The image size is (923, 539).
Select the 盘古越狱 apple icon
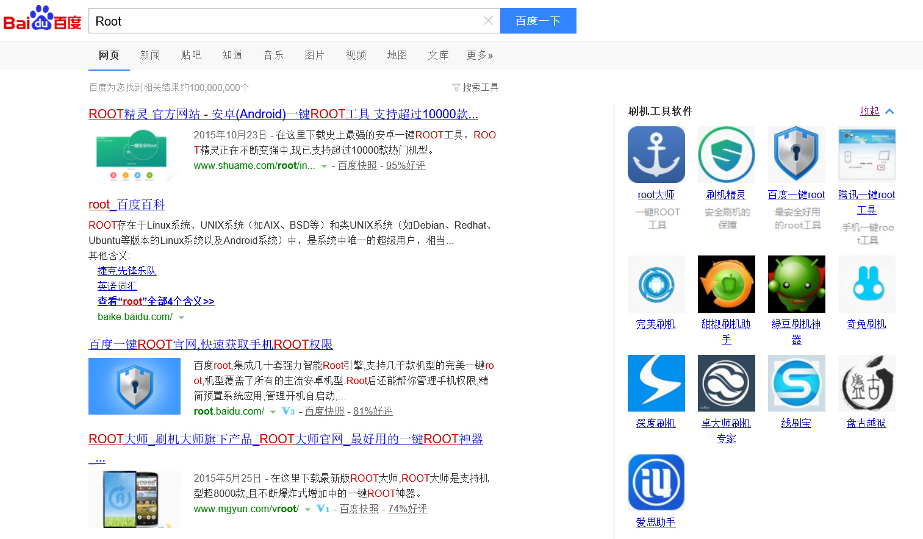coord(866,383)
